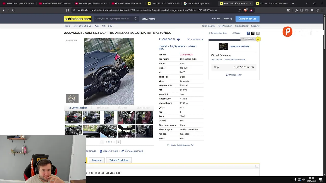Show next thumbnail page arrow
This screenshot has width=326, height=183.
pos(118,142)
